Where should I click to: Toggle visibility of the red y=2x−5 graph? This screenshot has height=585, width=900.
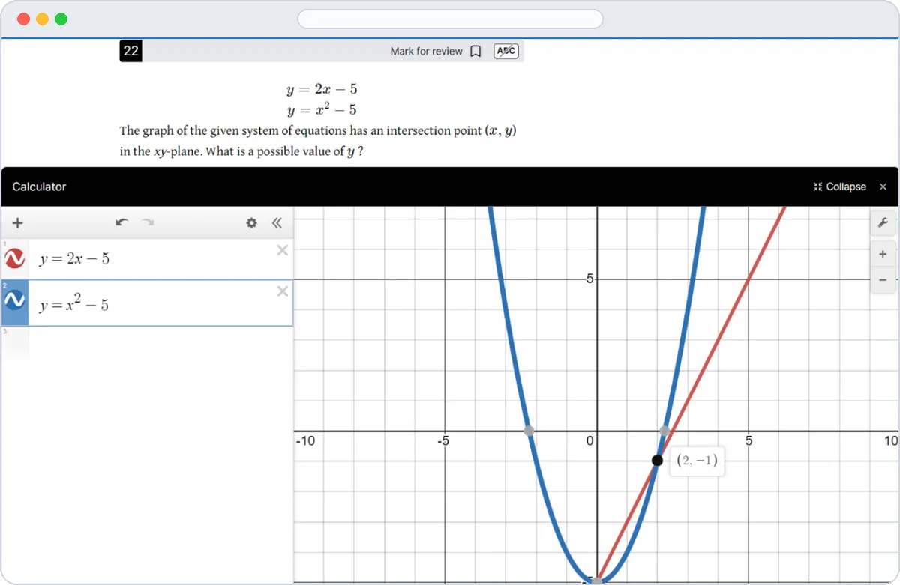click(15, 259)
